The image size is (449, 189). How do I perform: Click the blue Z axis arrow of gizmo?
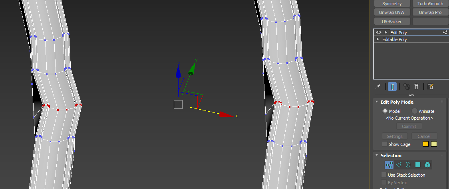178,71
